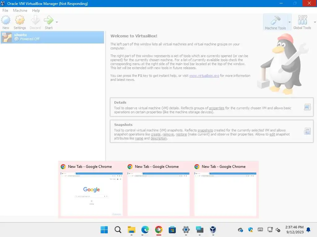The height and width of the screenshot is (237, 317).
Task: Expand Machine Tools dropdown arrow
Action: 289,22
